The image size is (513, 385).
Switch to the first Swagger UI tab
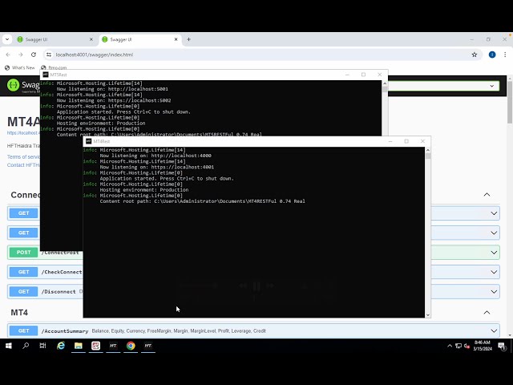pyautogui.click(x=54, y=39)
